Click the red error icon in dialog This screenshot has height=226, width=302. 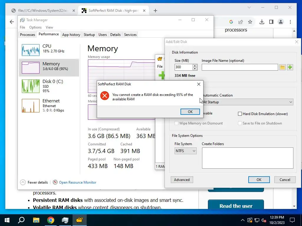pos(105,96)
